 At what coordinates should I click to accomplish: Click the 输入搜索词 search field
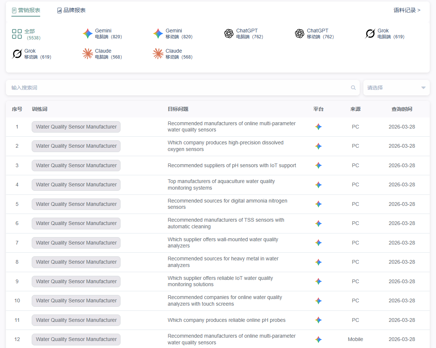pos(177,88)
